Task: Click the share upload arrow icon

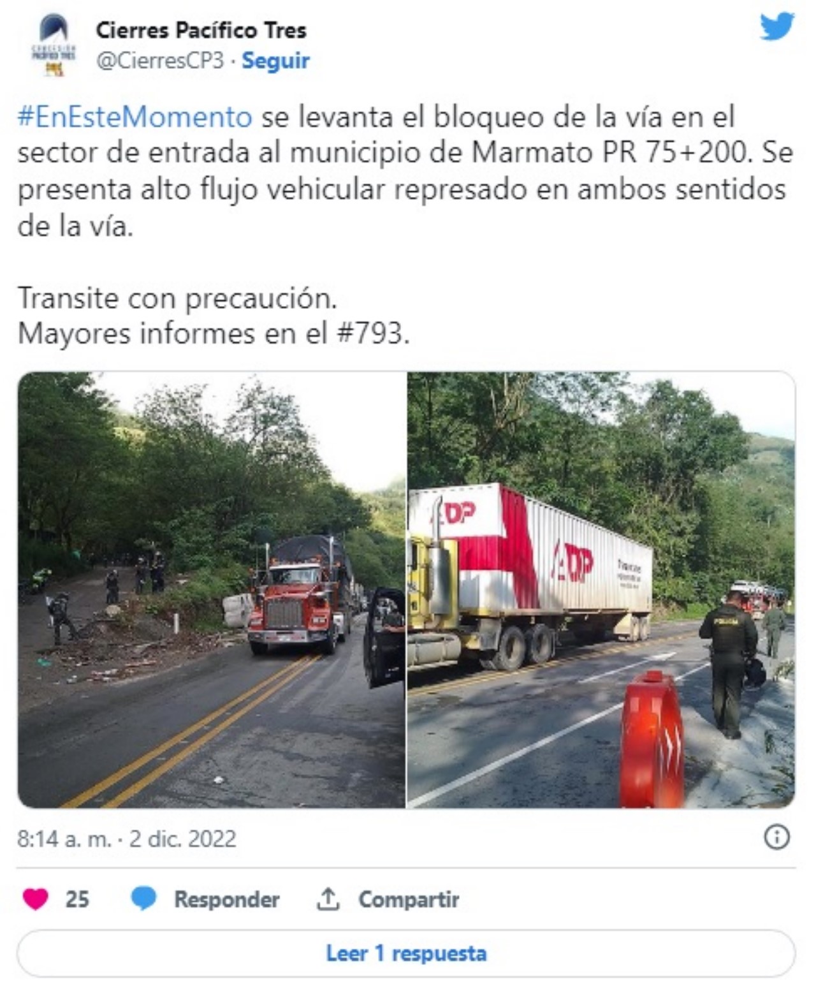Action: pyautogui.click(x=328, y=899)
